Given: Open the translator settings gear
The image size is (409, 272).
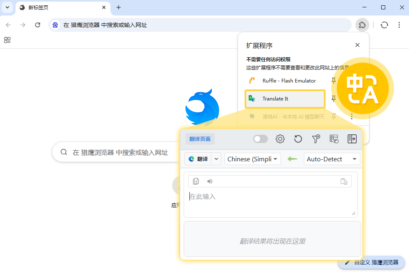Looking at the screenshot, I should 280,139.
